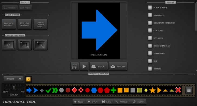Open the Project settings menu item
197x106 pixels.
coord(122,102)
